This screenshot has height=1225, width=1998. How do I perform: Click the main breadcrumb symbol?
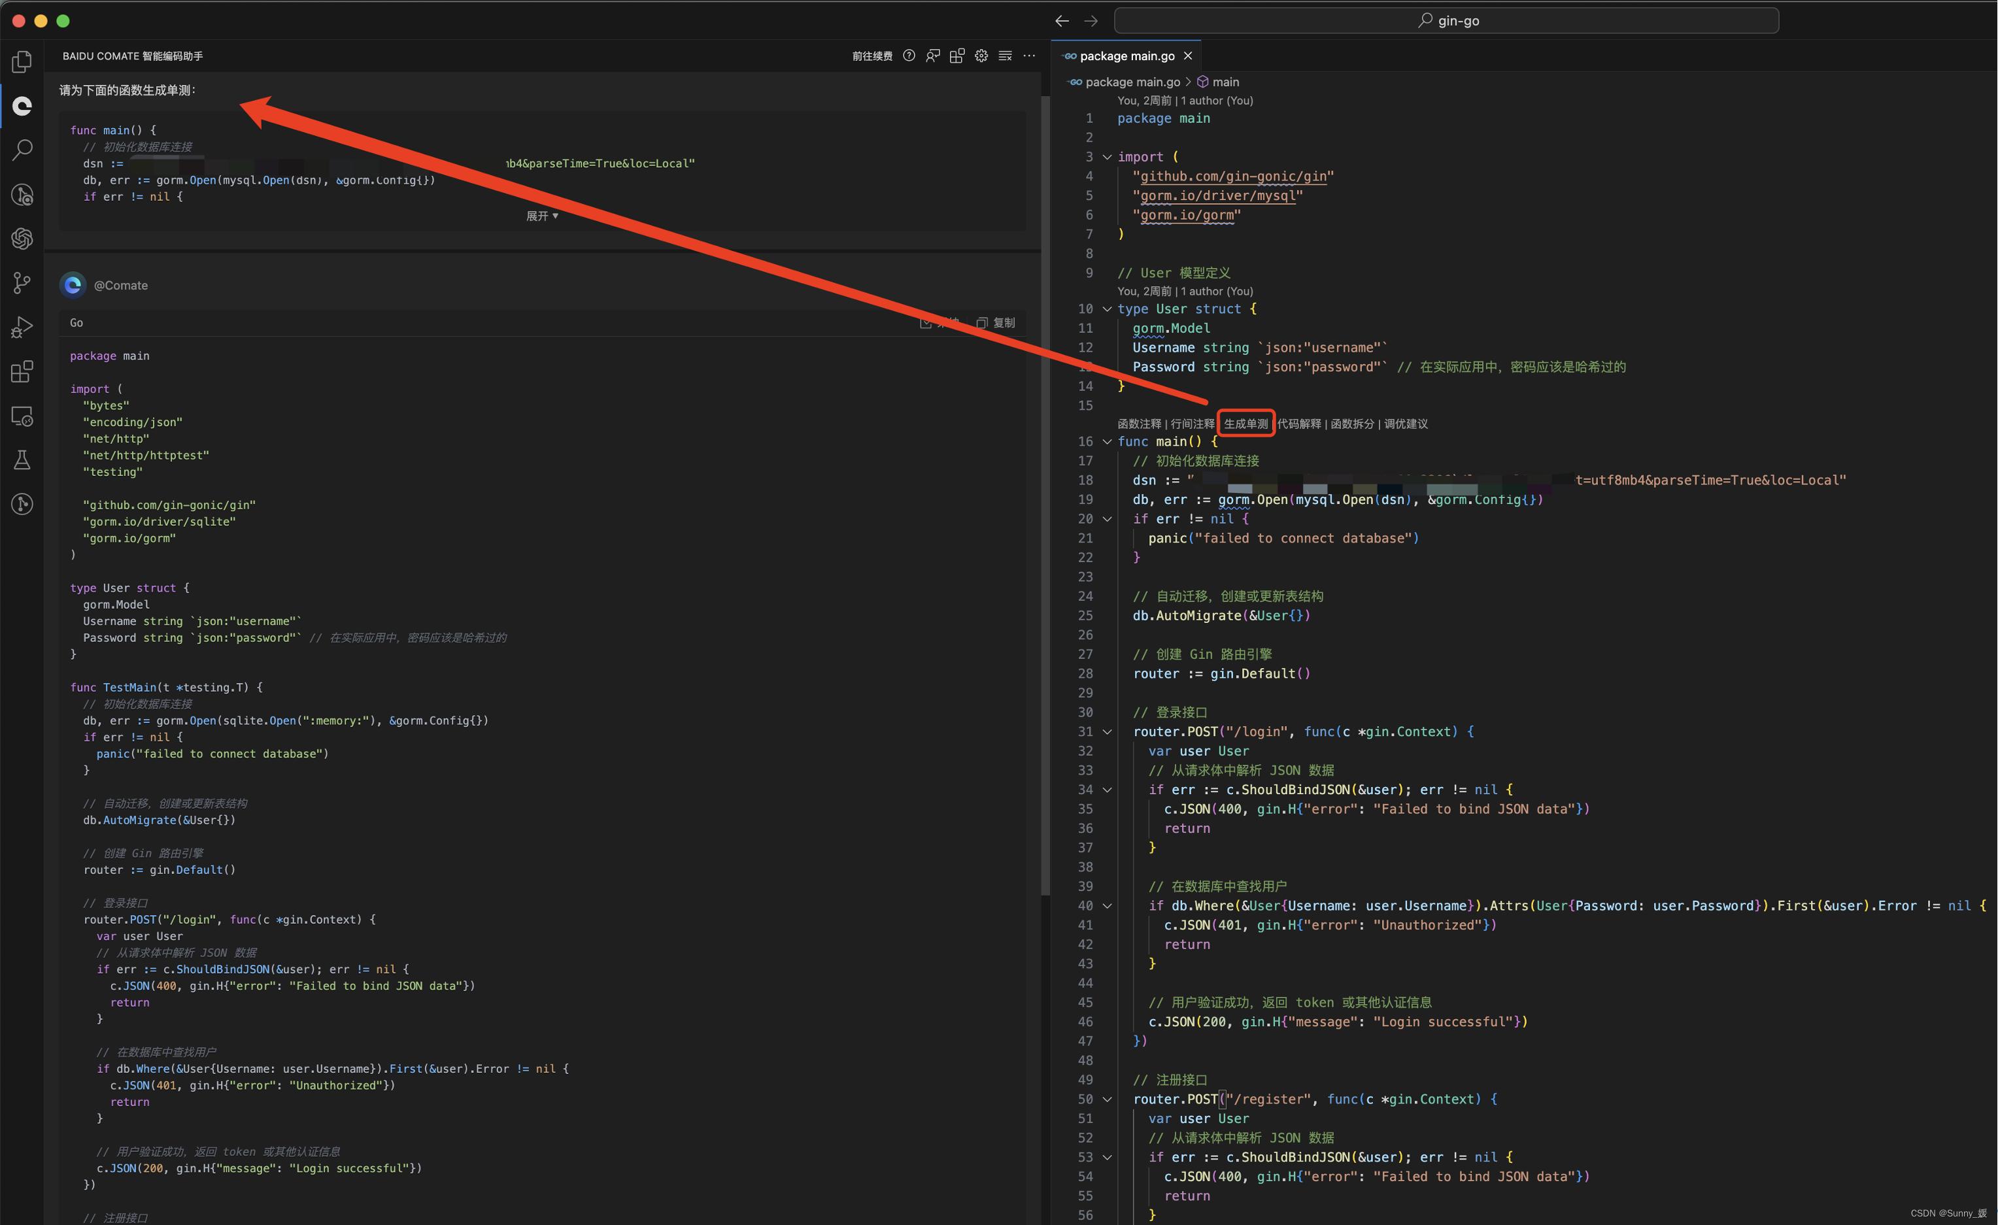click(x=1225, y=82)
